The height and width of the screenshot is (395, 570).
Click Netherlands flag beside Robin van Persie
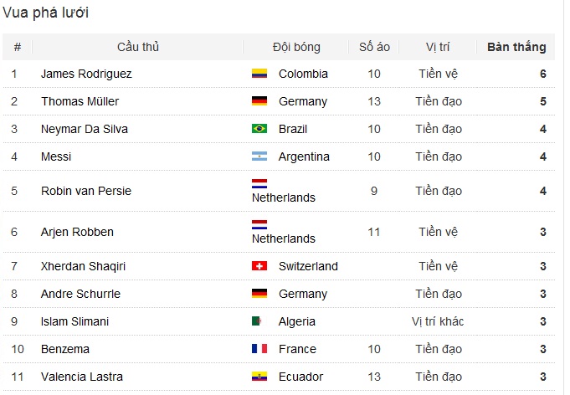click(259, 184)
